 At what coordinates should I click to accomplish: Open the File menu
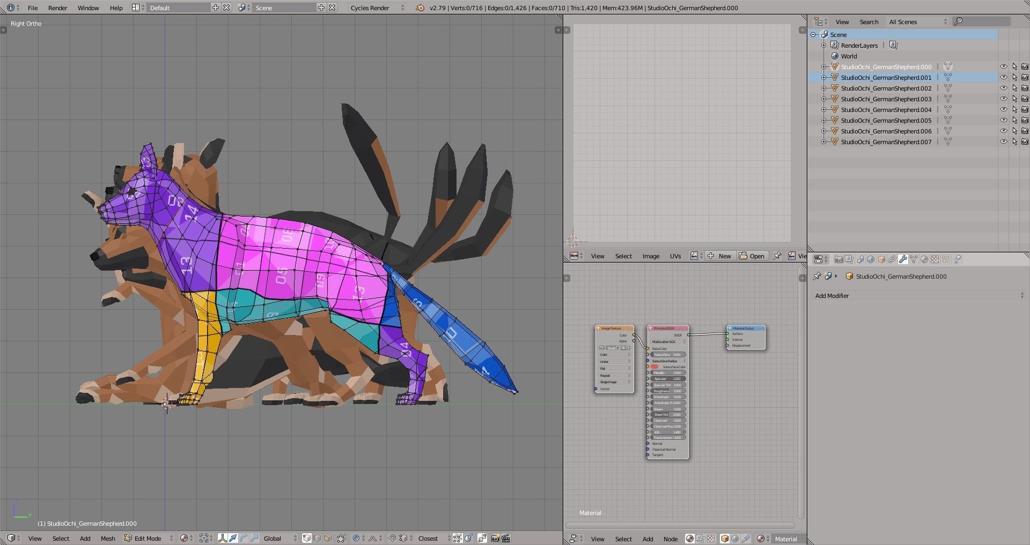pos(33,8)
